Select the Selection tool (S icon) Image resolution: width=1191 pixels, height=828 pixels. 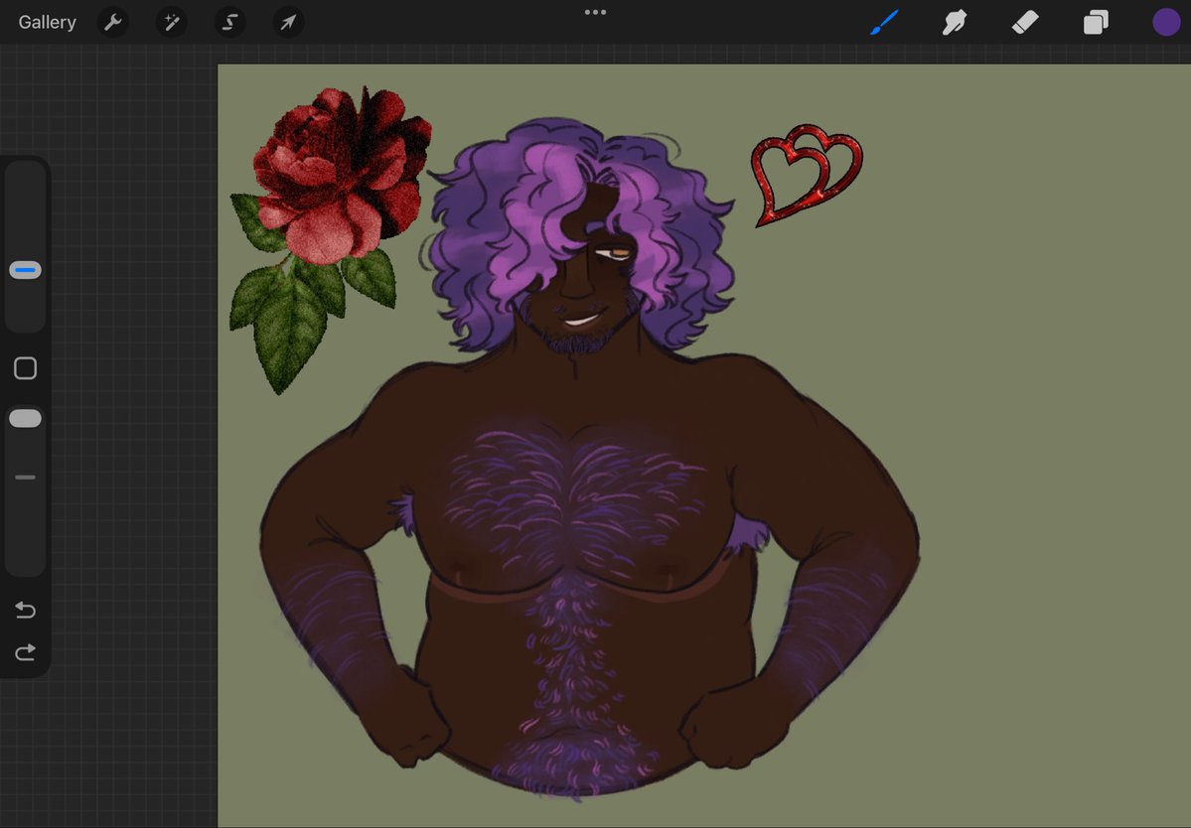[x=229, y=22]
